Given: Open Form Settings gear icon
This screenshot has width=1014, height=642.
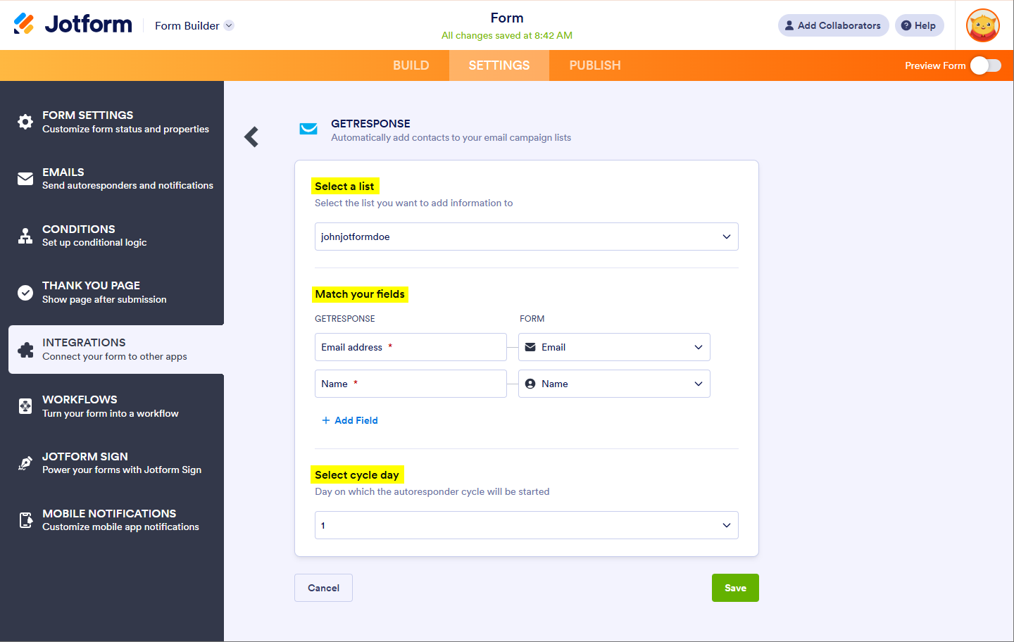Looking at the screenshot, I should click(x=25, y=122).
